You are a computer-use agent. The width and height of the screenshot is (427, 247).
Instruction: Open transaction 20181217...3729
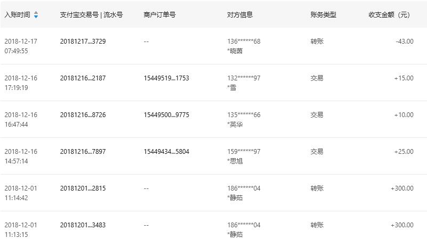(83, 42)
